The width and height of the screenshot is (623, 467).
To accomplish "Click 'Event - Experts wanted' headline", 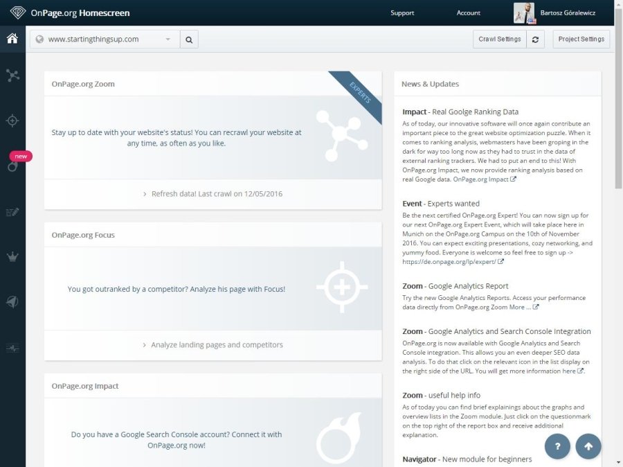I will [x=441, y=203].
